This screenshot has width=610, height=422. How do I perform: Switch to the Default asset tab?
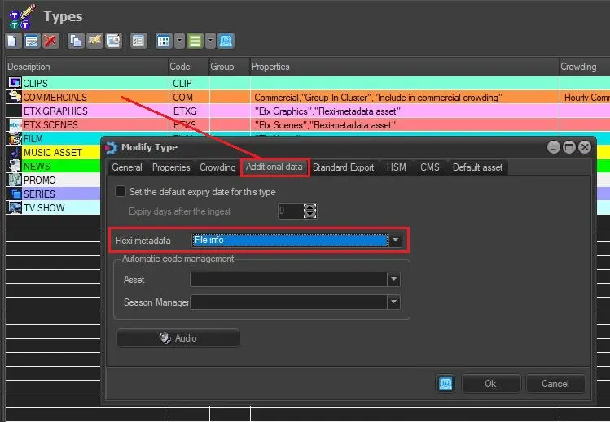coord(477,167)
